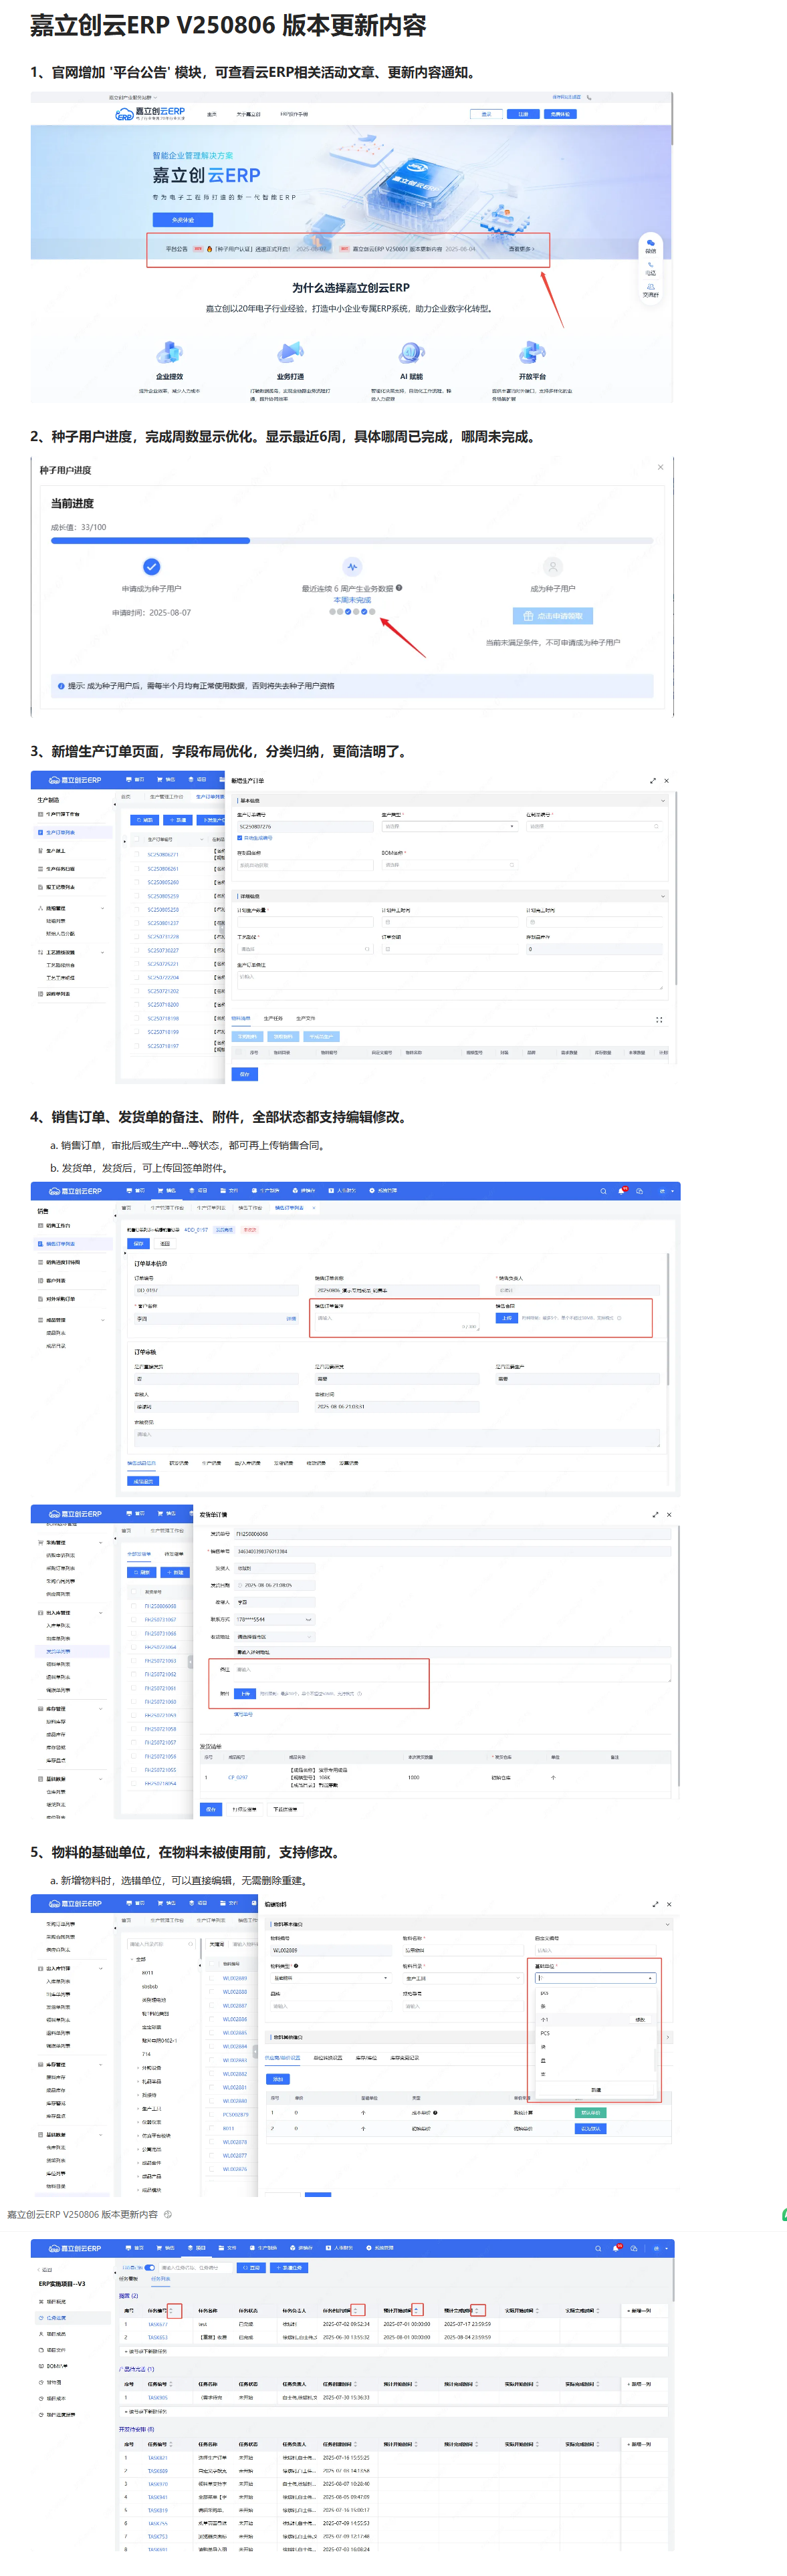Check the box beside order SC250806271

pos(138,854)
